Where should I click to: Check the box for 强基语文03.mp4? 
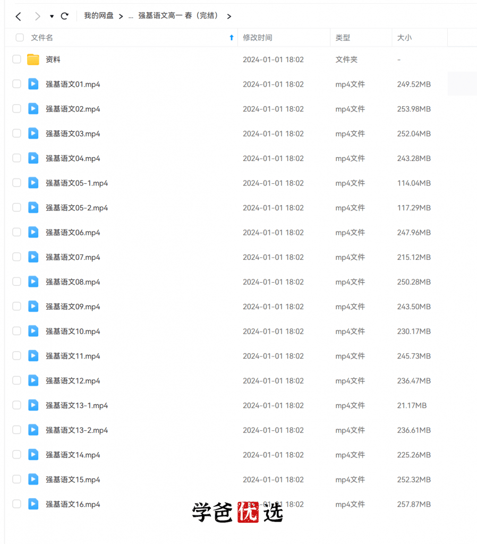16,133
